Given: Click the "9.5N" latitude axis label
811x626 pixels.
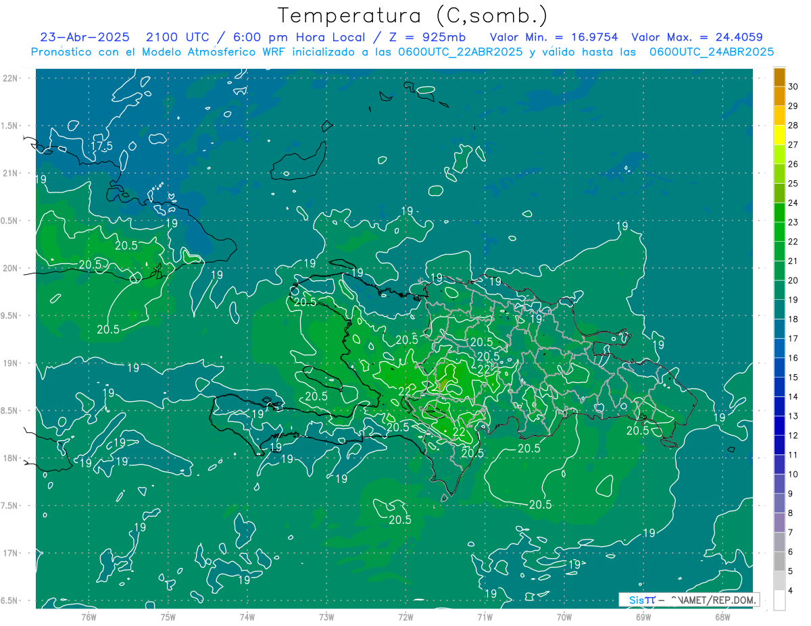Looking at the screenshot, I should click(10, 315).
